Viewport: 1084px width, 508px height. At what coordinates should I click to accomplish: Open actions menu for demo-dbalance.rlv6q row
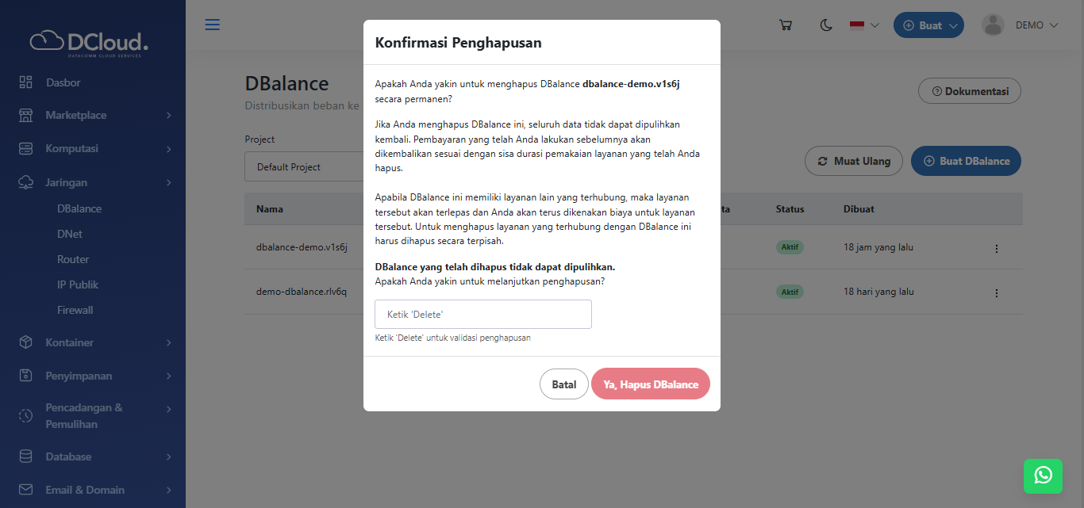point(997,292)
